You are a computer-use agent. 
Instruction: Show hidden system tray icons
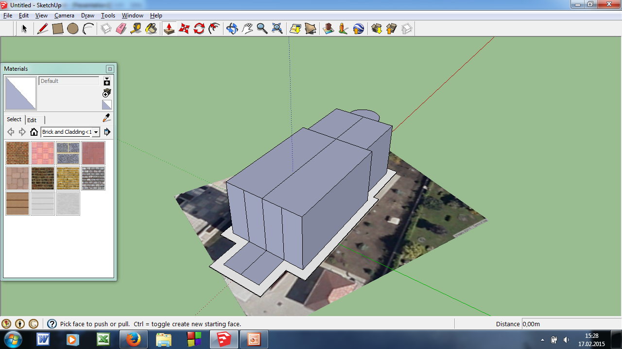tap(542, 339)
